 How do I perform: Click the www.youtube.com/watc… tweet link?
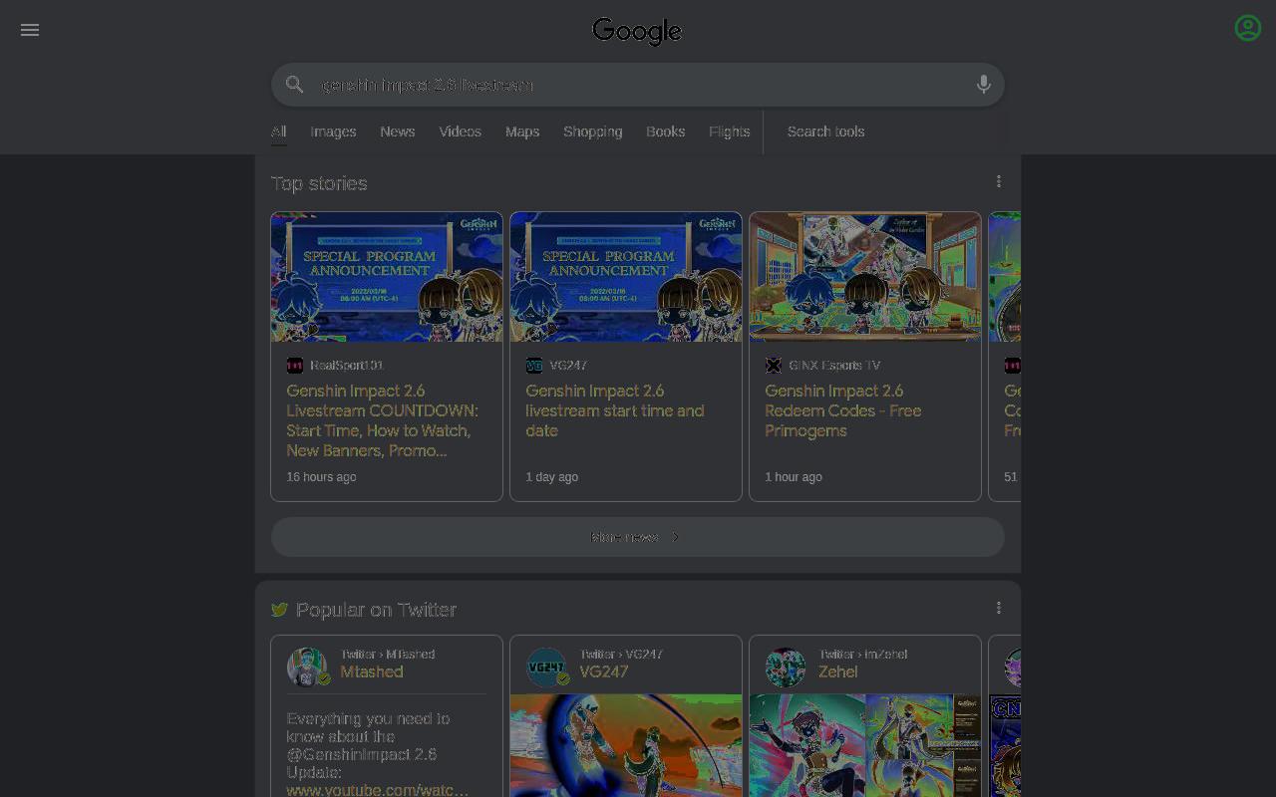point(377,790)
